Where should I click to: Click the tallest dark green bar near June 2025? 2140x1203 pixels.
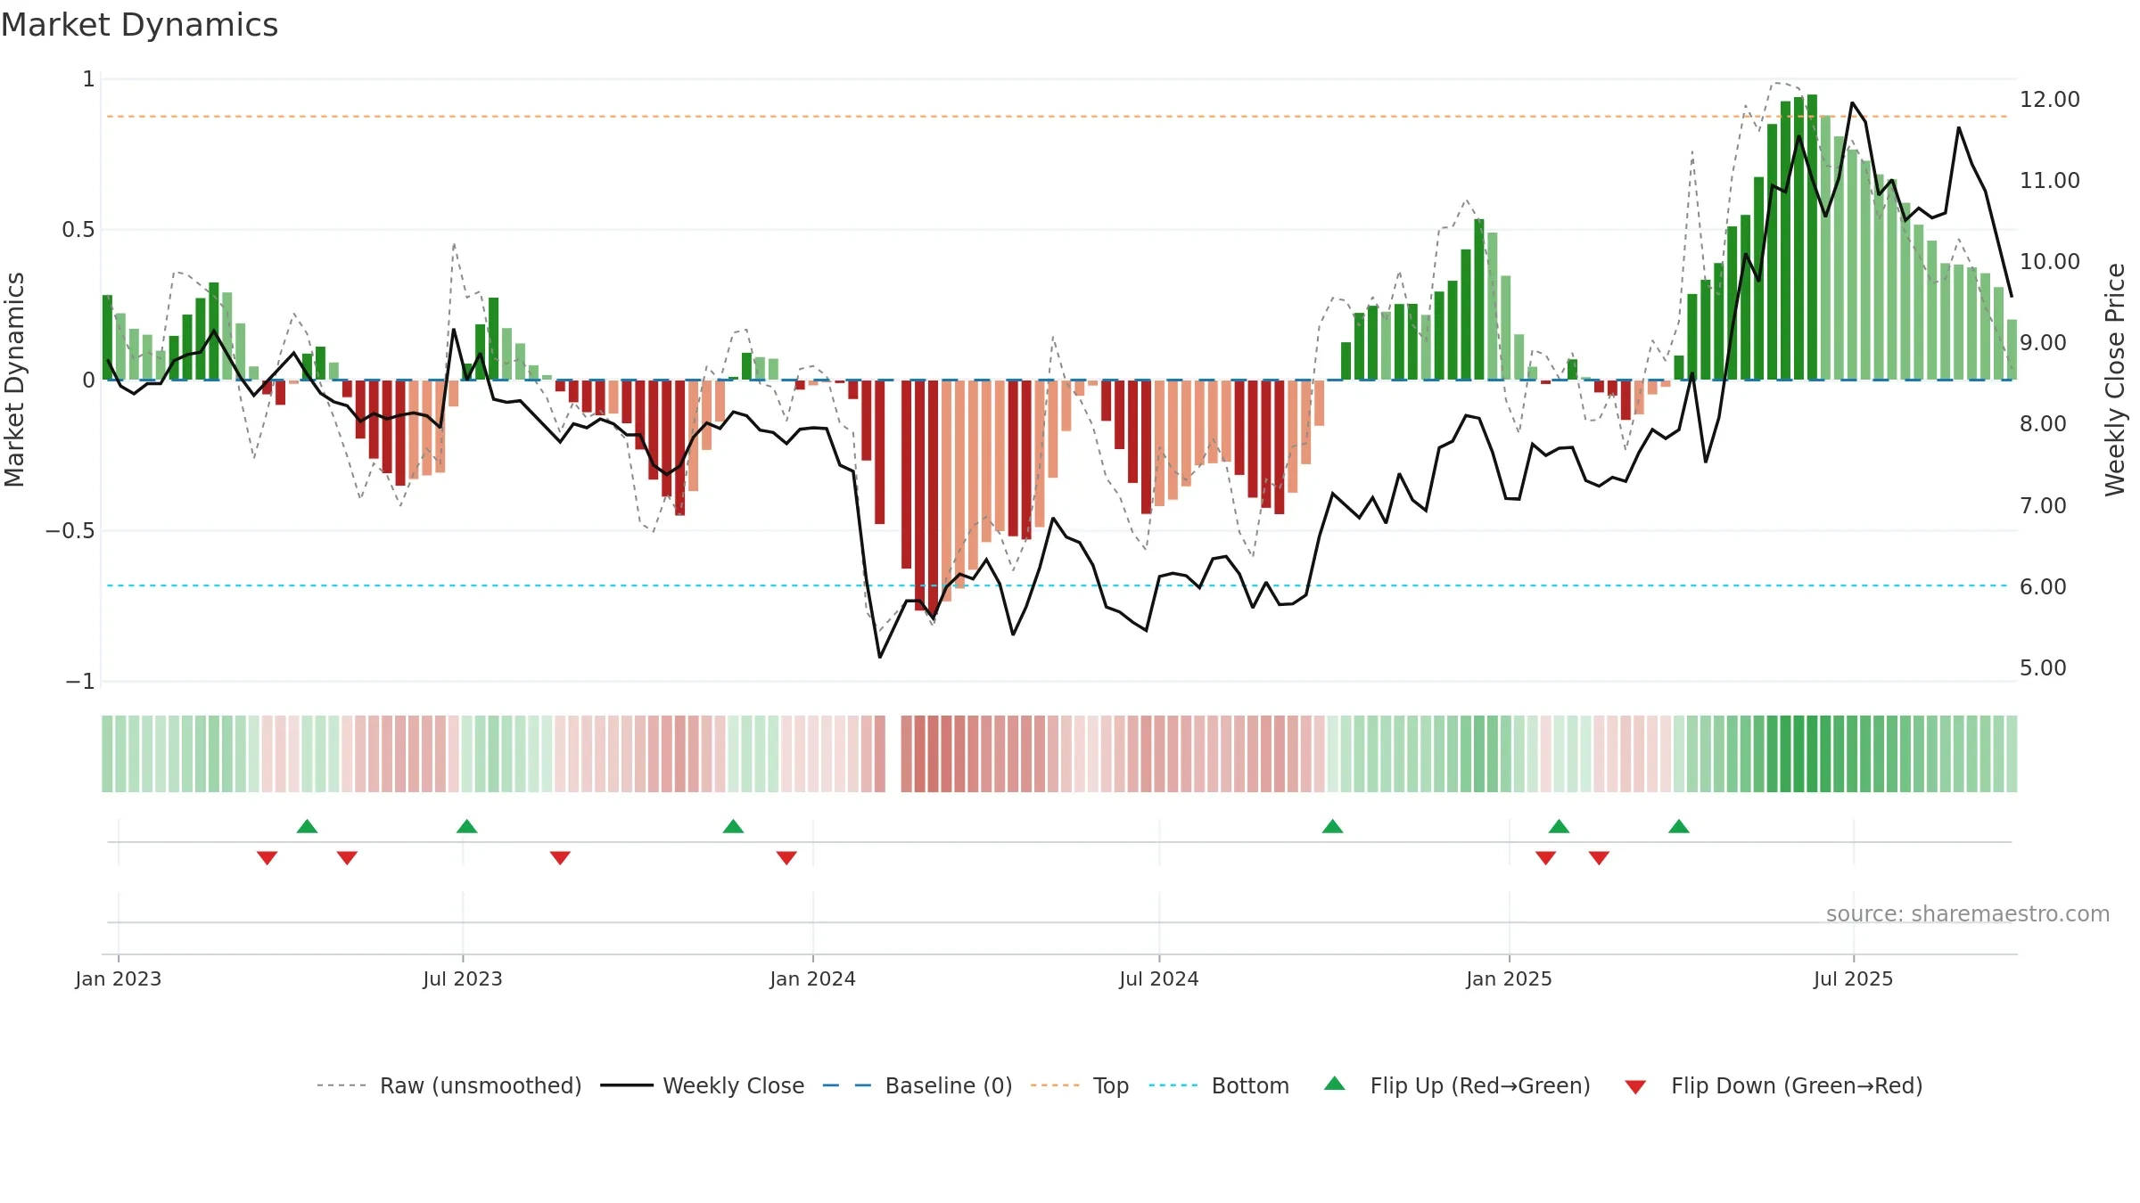tap(1812, 237)
